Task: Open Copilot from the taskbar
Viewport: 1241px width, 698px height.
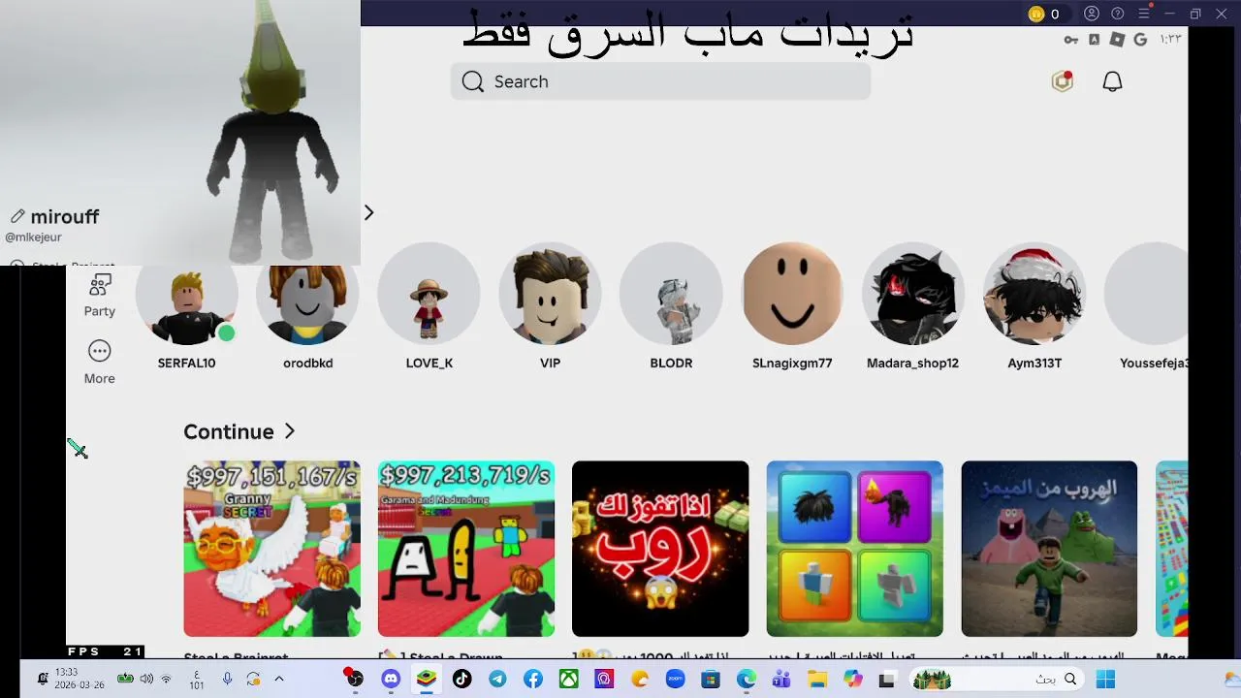Action: coord(852,680)
